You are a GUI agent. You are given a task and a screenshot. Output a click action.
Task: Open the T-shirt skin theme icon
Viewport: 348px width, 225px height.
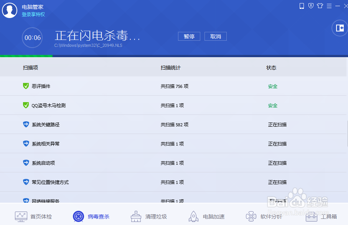[x=320, y=6]
